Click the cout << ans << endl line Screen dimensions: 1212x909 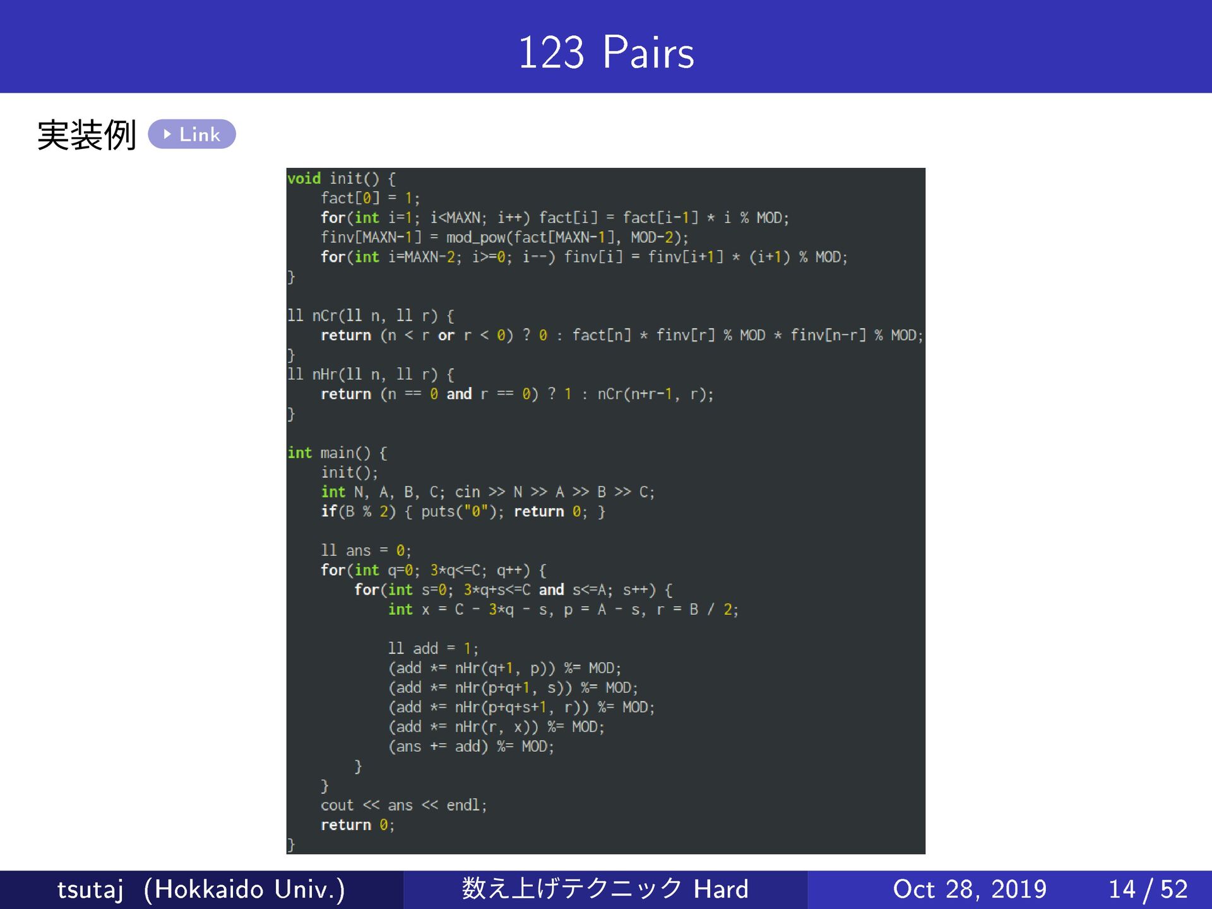point(403,805)
